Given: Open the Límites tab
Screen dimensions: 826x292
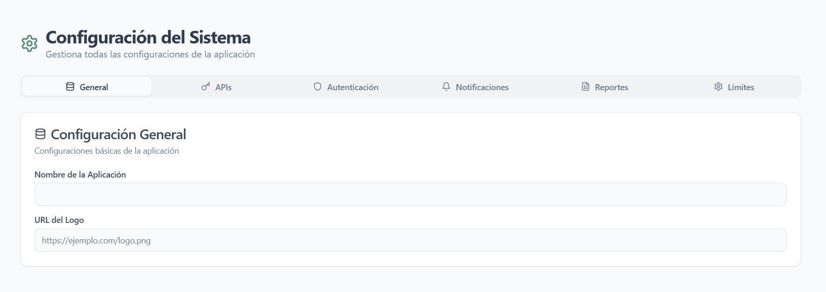Looking at the screenshot, I should (741, 87).
